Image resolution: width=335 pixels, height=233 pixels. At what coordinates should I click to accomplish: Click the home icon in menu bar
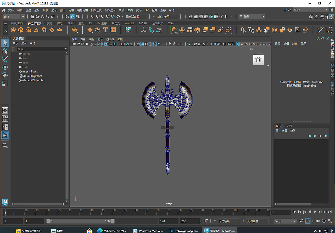click(4, 10)
